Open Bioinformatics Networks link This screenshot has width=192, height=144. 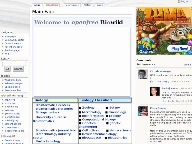coord(54,109)
